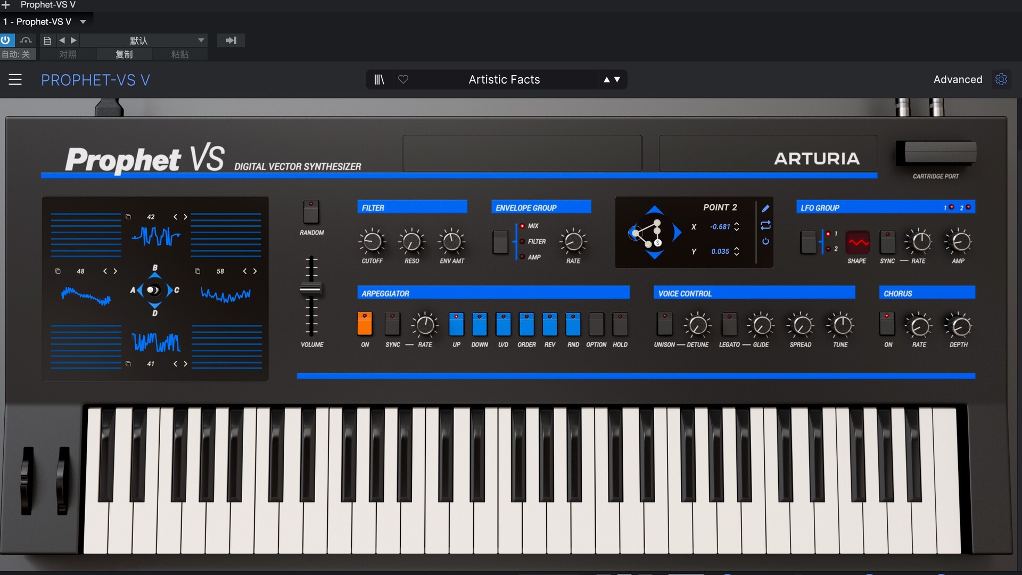Click the LFO group selector switch
The image size is (1022, 575).
808,242
